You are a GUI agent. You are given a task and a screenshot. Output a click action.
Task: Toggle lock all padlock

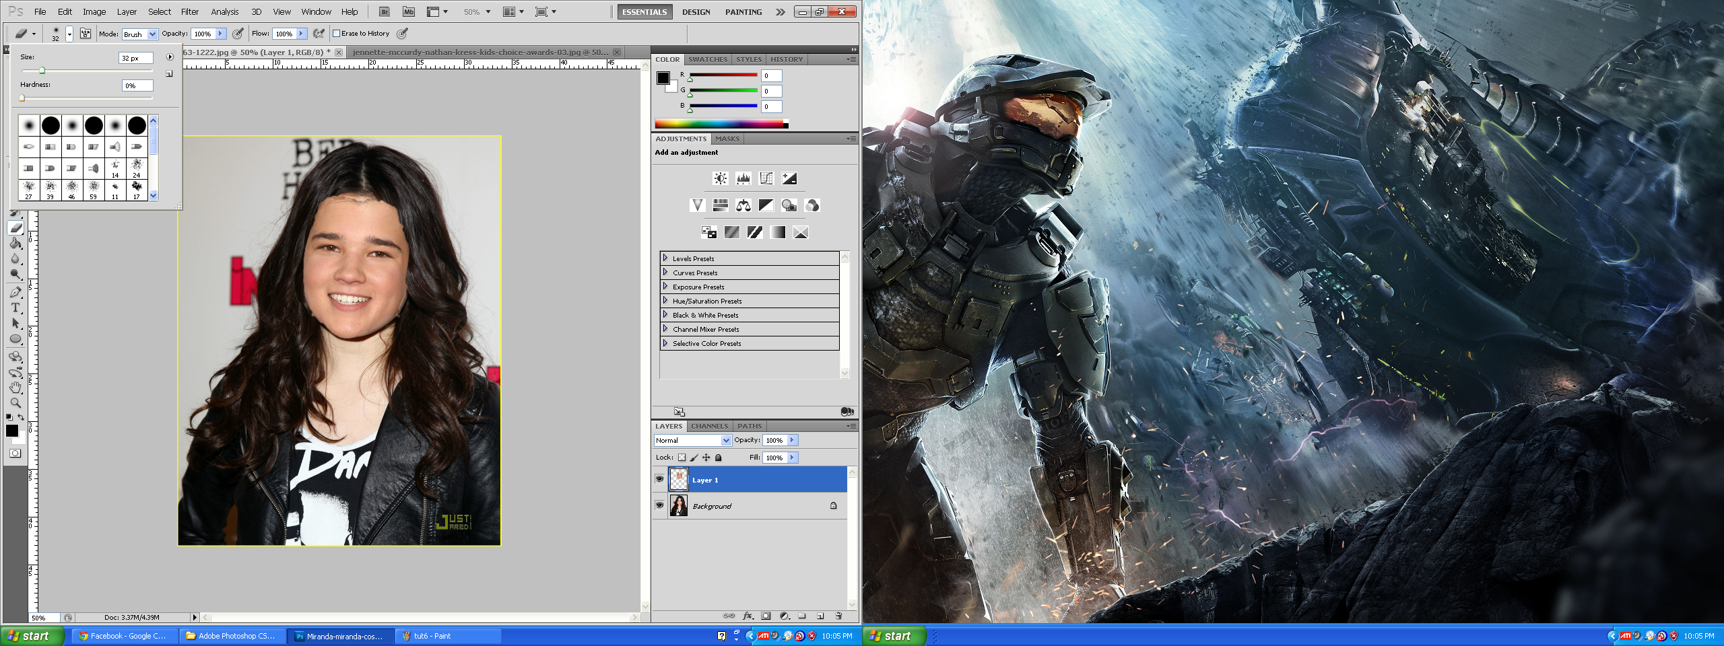(719, 458)
